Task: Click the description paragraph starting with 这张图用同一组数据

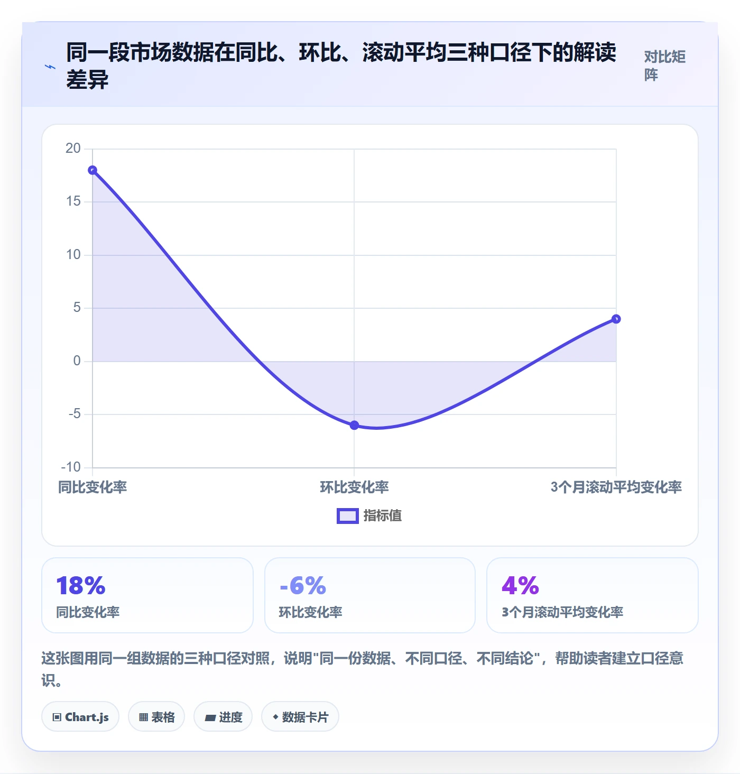Action: pos(363,669)
